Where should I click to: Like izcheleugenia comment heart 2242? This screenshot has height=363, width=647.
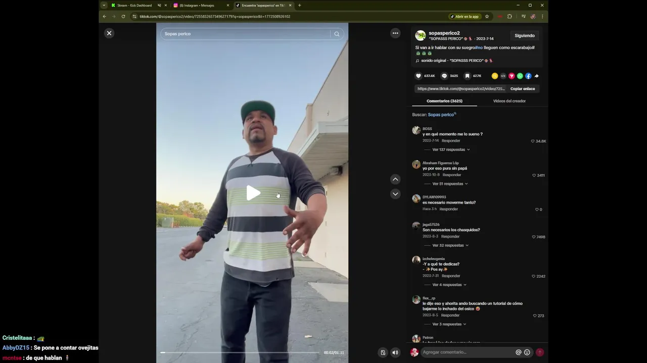click(534, 276)
